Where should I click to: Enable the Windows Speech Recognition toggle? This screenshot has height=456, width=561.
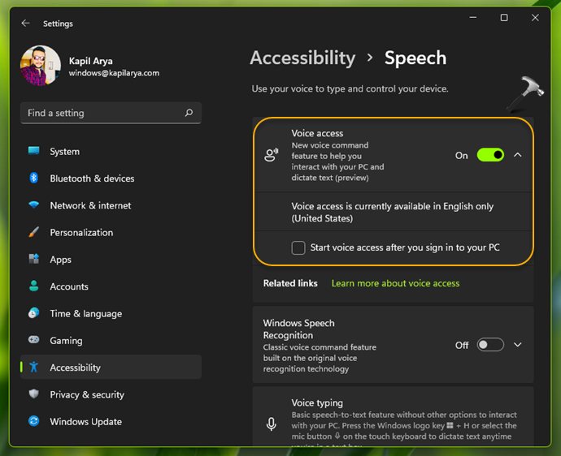tap(490, 345)
